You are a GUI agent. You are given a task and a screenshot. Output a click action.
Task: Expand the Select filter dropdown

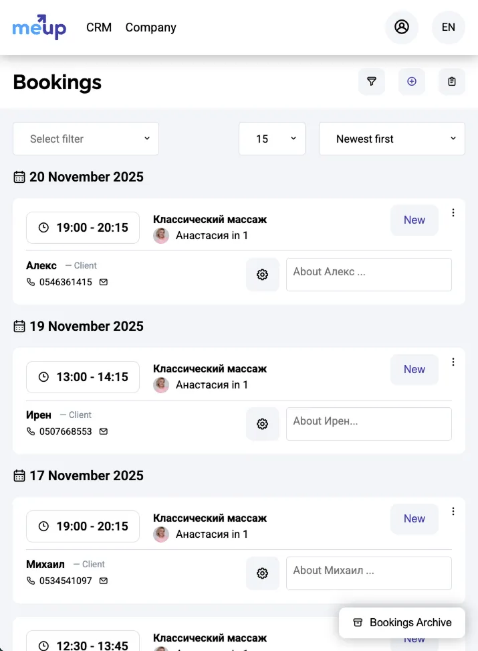86,139
